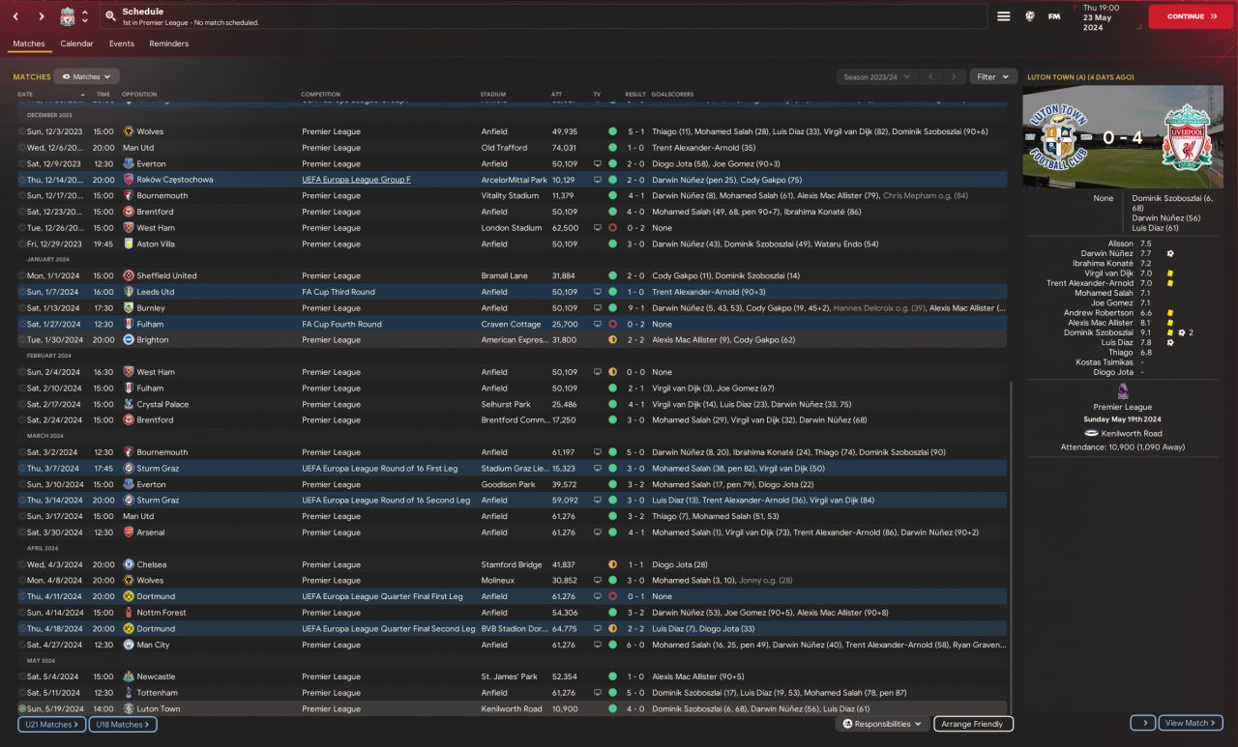Tick the selection circle on the Tottenham row
The height and width of the screenshot is (747, 1238).
(21, 693)
